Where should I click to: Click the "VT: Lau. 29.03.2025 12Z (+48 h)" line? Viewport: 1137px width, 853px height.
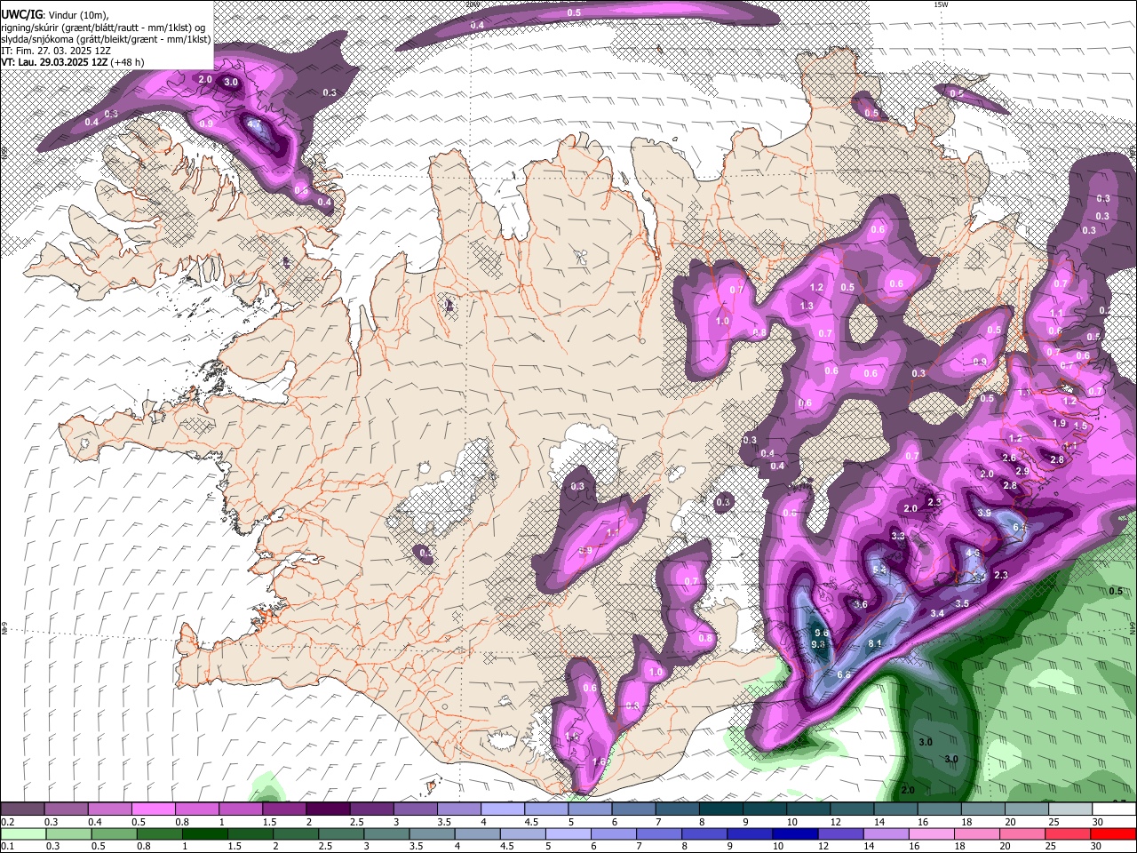73,62
